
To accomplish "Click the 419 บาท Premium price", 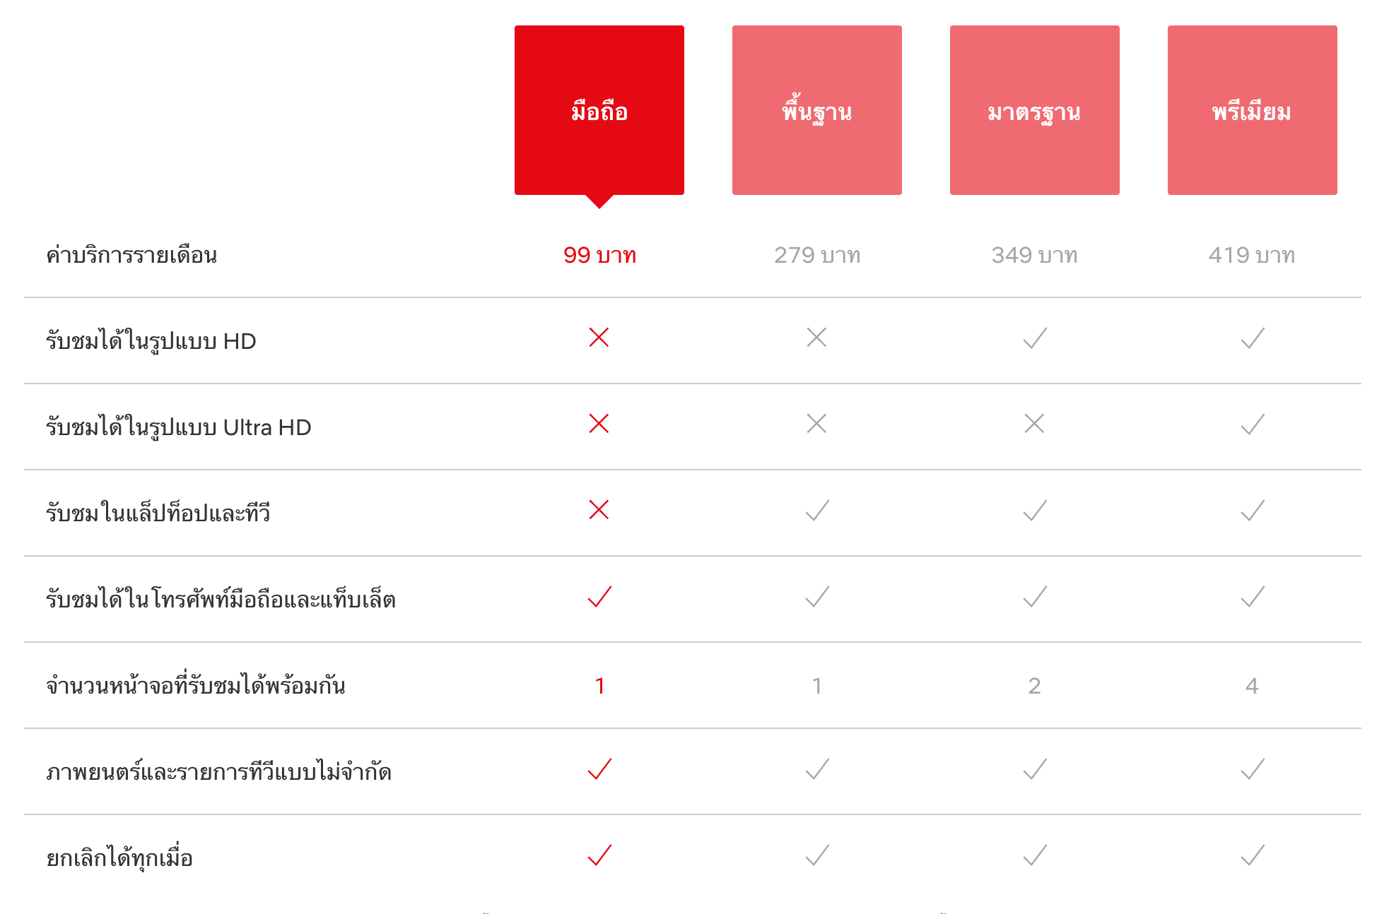I will 1252,255.
